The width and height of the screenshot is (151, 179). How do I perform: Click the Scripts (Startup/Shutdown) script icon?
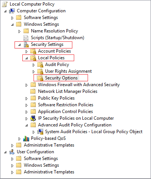pyautogui.click(x=26, y=38)
